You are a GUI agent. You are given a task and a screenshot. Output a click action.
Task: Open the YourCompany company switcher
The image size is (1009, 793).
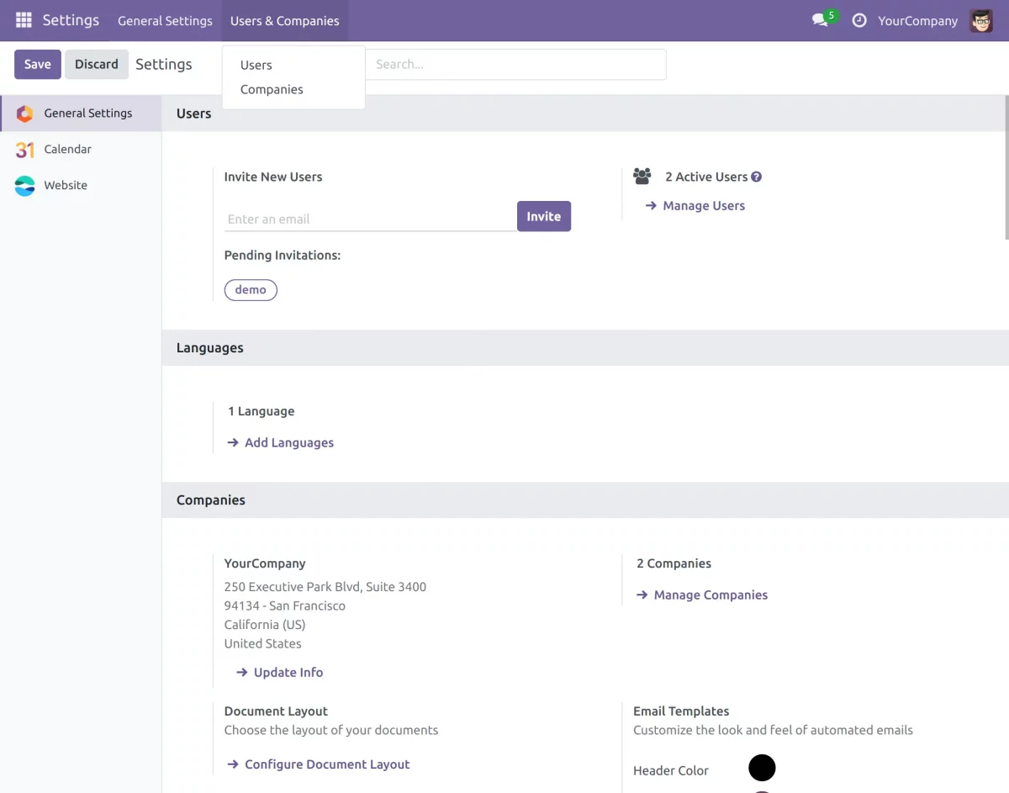tap(917, 21)
